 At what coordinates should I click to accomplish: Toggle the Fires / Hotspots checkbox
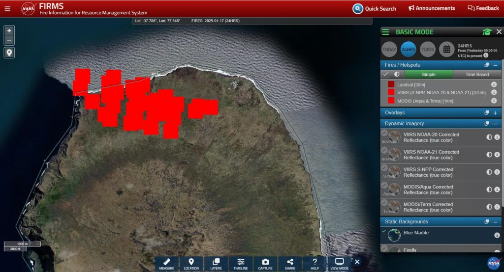[x=385, y=74]
